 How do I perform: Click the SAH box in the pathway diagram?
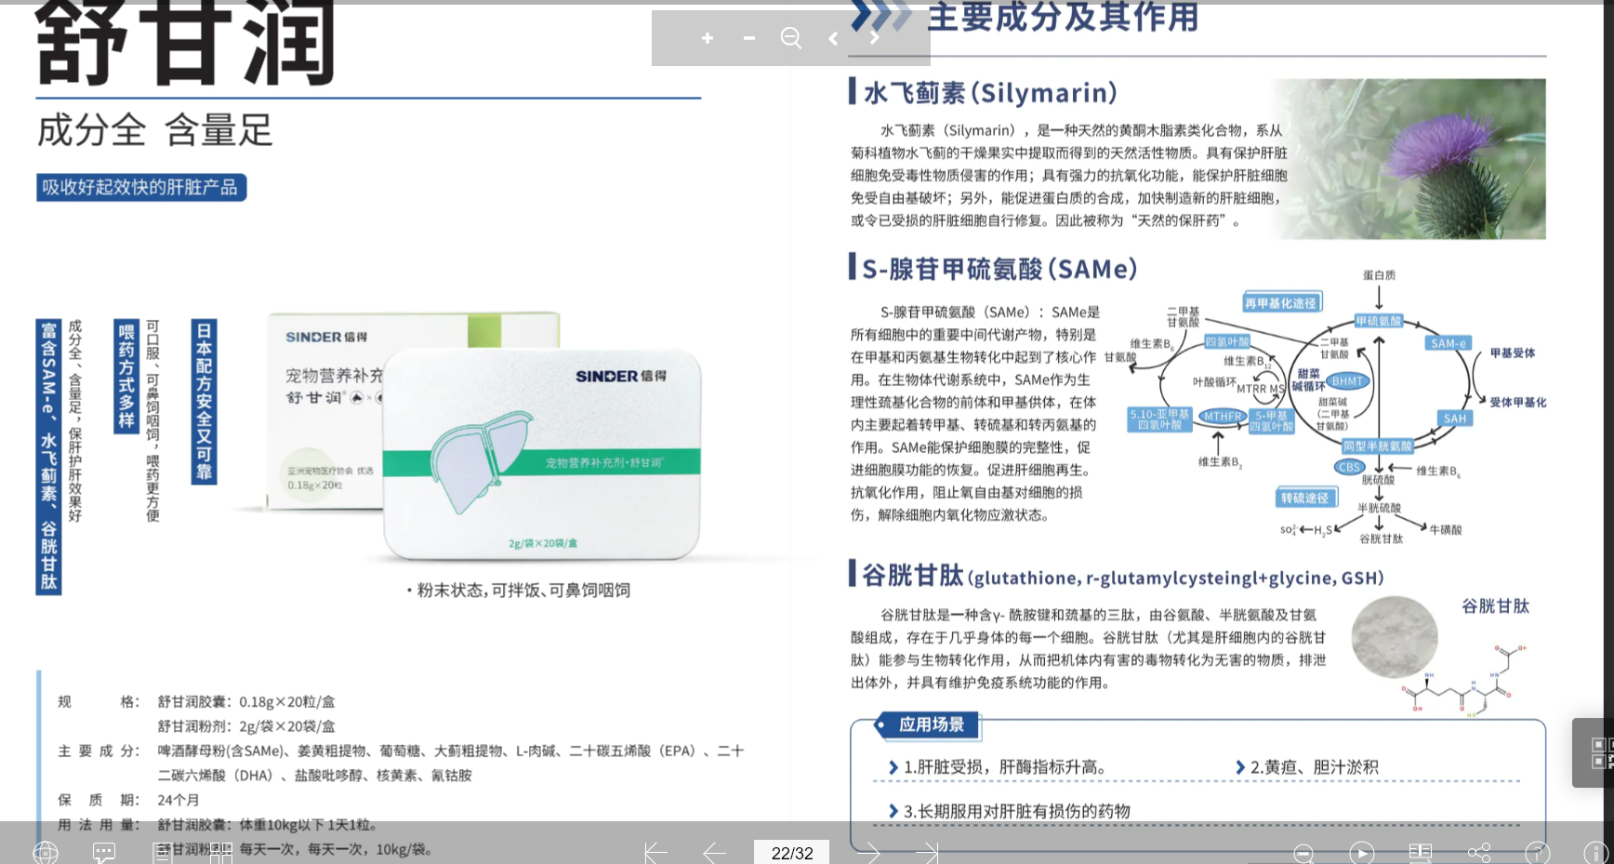click(x=1455, y=419)
